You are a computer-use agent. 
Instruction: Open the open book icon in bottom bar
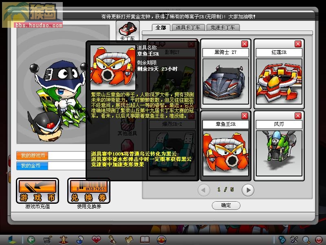coord(145,240)
